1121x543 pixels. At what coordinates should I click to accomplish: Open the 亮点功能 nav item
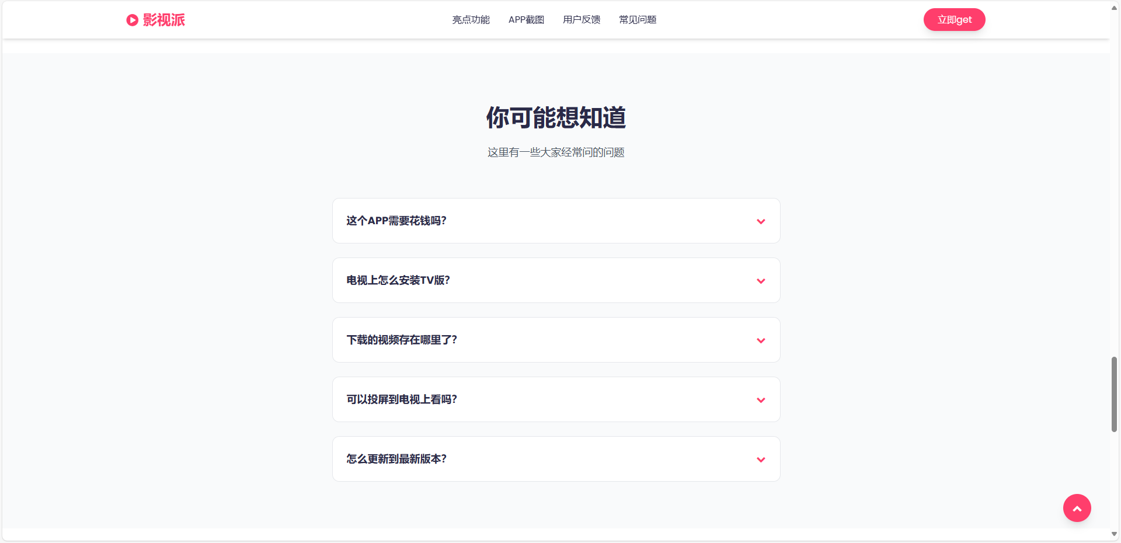(471, 20)
